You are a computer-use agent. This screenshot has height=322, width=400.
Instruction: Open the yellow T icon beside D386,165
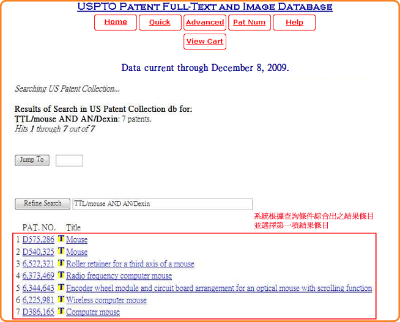point(61,311)
